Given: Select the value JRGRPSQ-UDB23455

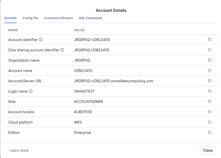Looking at the screenshot, I should point(92,40).
